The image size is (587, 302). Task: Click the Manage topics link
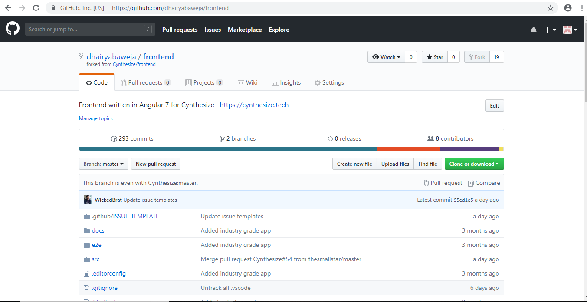tap(95, 118)
